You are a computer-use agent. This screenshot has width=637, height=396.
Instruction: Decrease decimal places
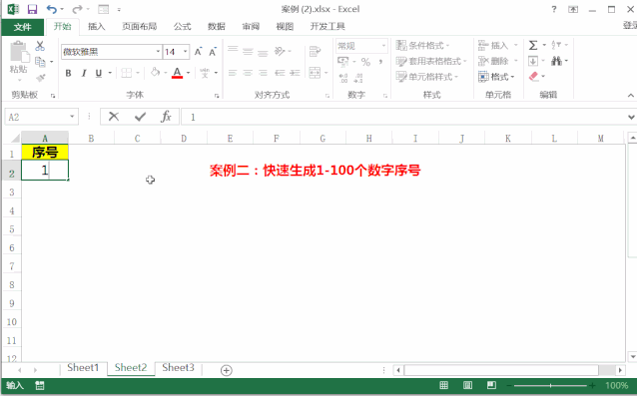point(358,78)
